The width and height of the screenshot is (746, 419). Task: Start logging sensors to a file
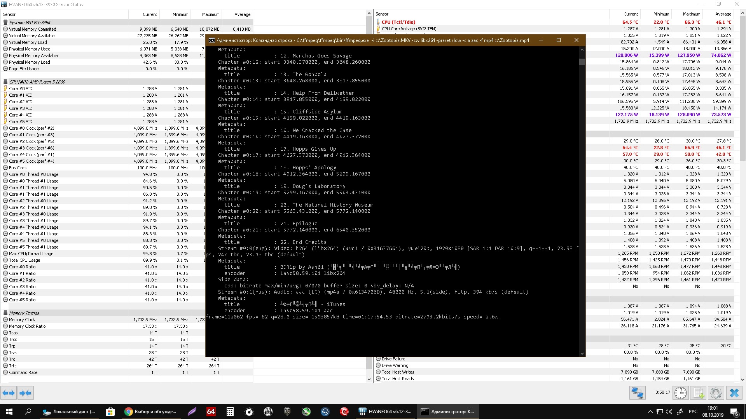[699, 393]
